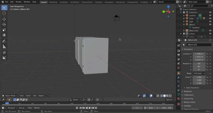Switch to the Sculpting workspace tab
This screenshot has width=213, height=113.
(x=64, y=2)
